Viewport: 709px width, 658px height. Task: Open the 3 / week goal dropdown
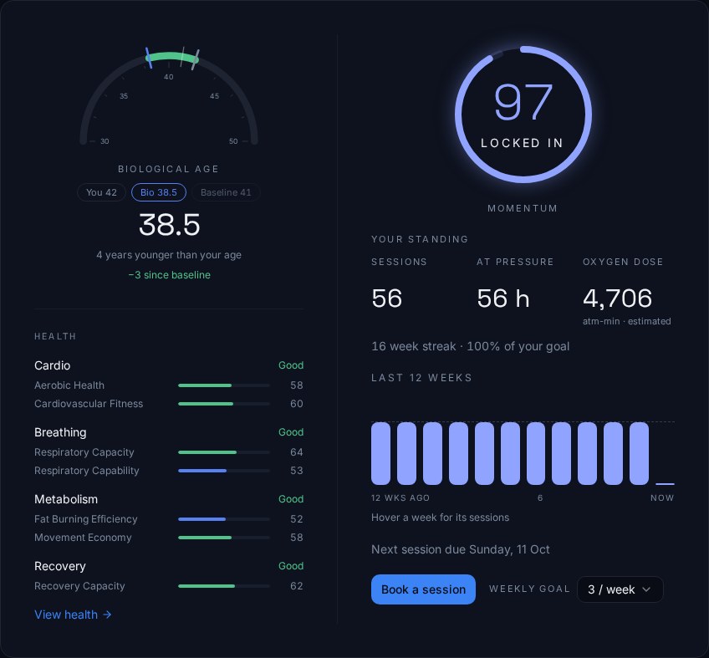coord(620,589)
